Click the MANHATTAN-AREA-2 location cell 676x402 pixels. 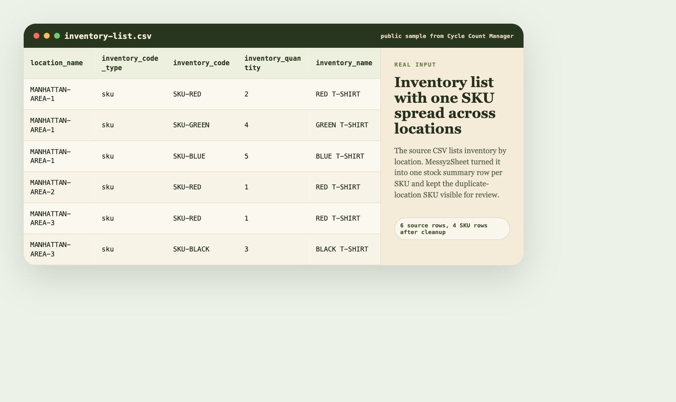tap(59, 187)
